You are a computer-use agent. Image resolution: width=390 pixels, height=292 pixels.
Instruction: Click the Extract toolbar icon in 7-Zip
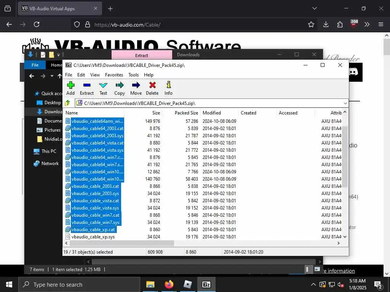(x=87, y=88)
